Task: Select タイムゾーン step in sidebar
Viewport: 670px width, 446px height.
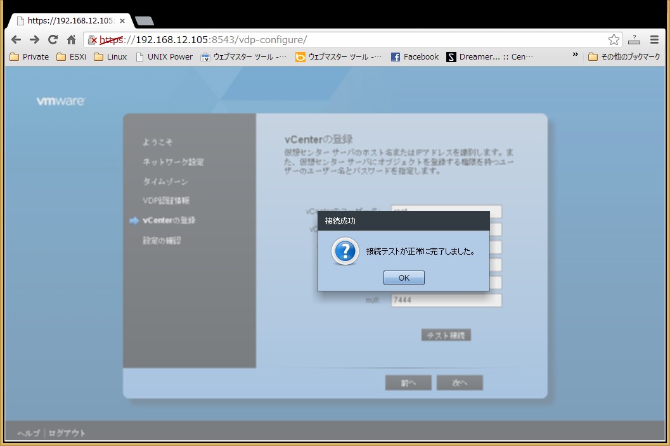Action: click(165, 182)
